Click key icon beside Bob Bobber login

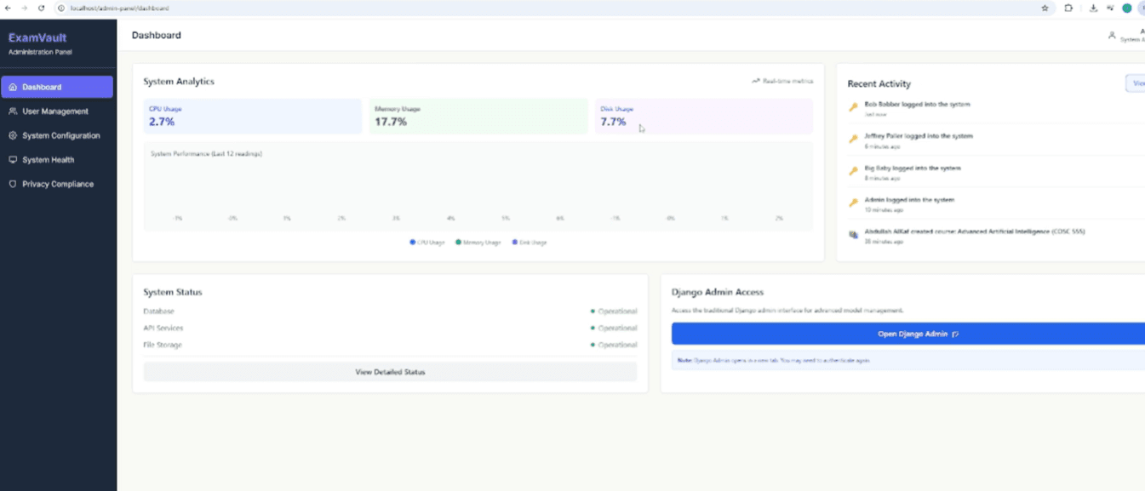pos(853,107)
